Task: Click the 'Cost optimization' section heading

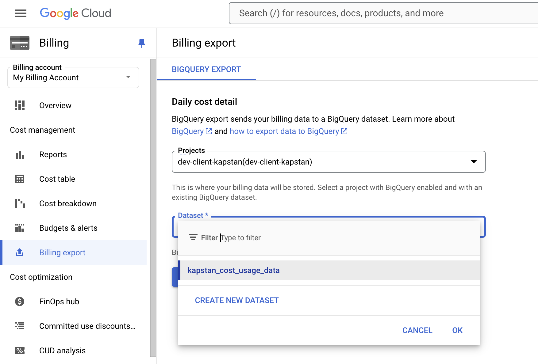Action: (x=41, y=277)
